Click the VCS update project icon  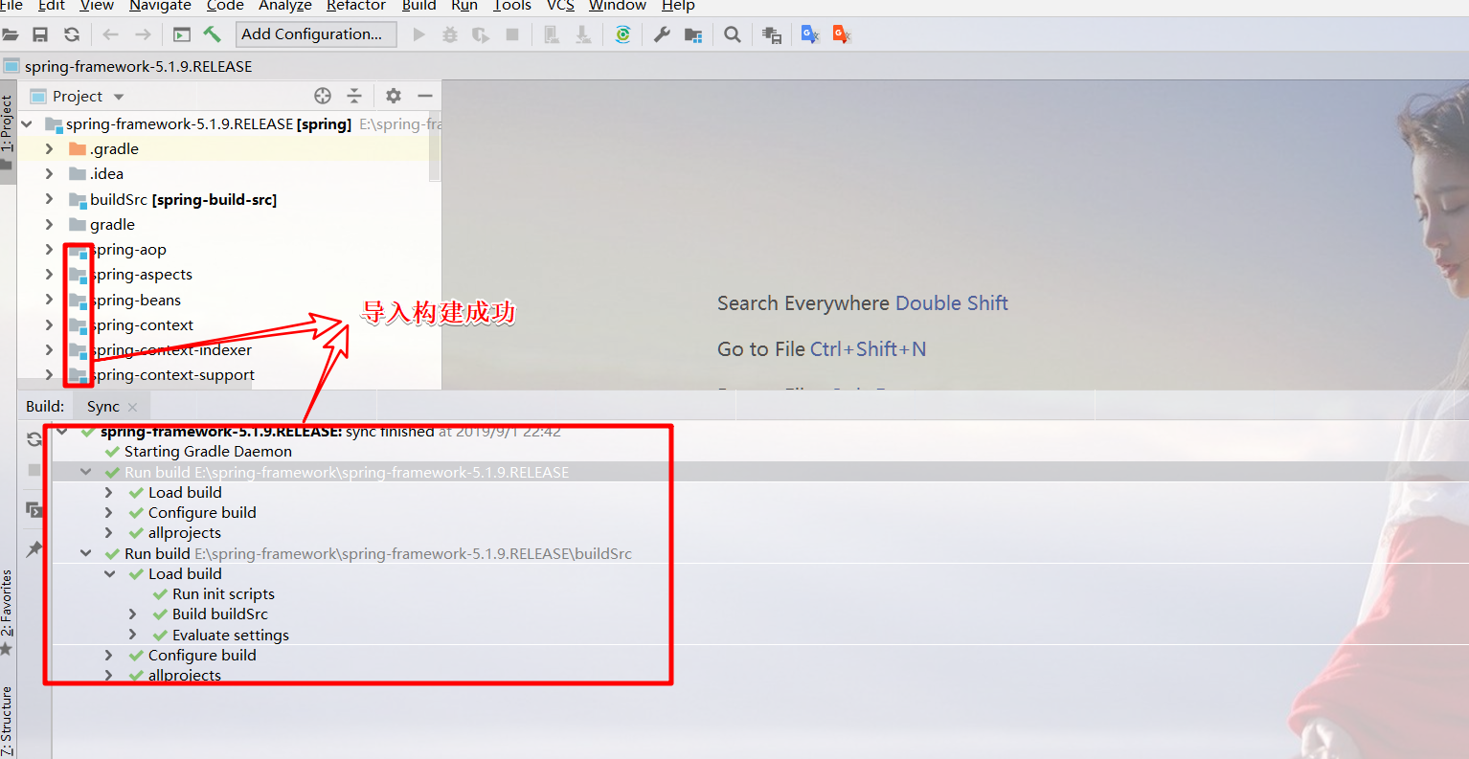pyautogui.click(x=552, y=34)
